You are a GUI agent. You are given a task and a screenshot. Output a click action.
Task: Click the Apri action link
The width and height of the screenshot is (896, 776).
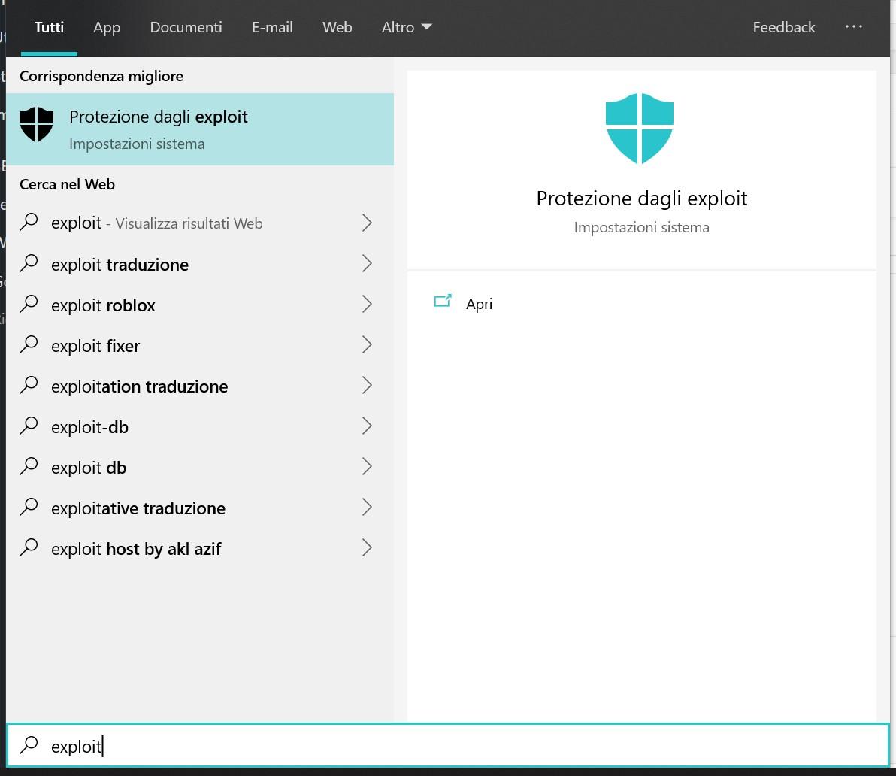pos(479,304)
